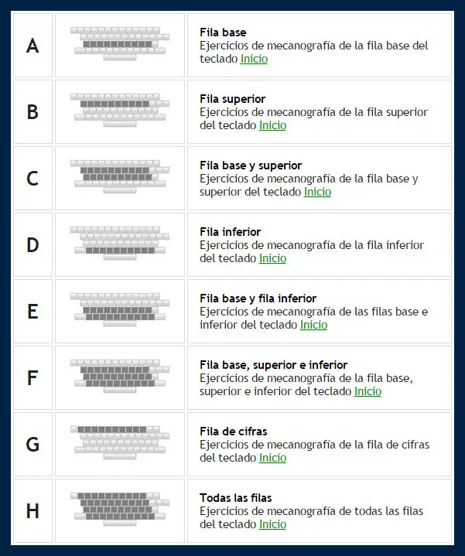Click the Fila inferior keyboard diagram
The height and width of the screenshot is (556, 465).
point(119,244)
